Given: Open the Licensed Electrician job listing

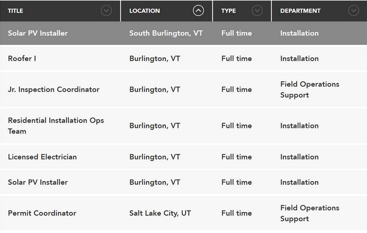Looking at the screenshot, I should pos(42,157).
